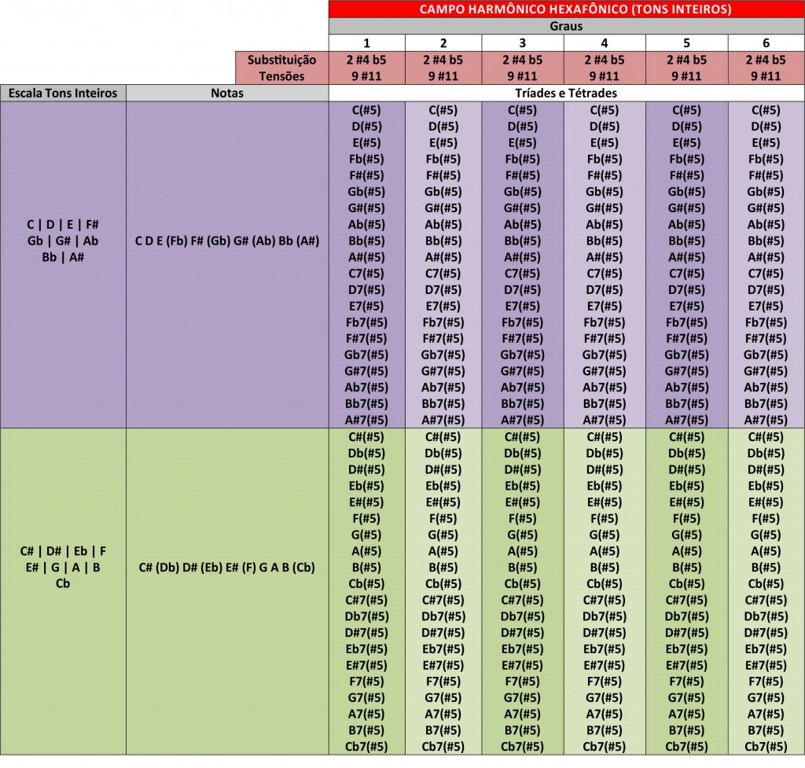Click the green scale cell starting with C# | D# | Eb
The image size is (805, 768).
tap(63, 567)
